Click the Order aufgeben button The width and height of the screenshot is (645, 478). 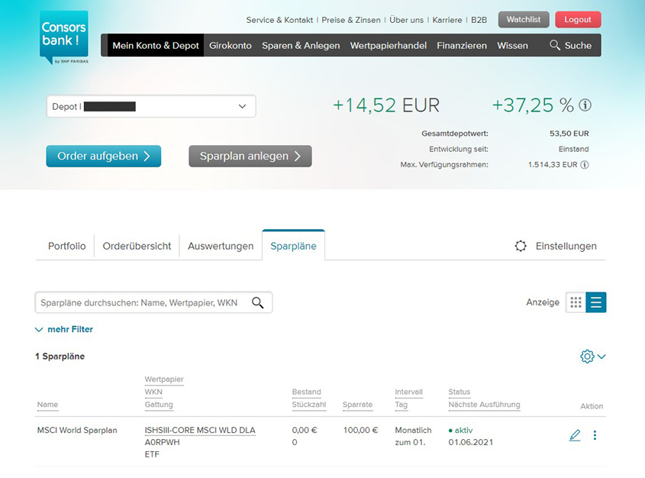point(104,156)
